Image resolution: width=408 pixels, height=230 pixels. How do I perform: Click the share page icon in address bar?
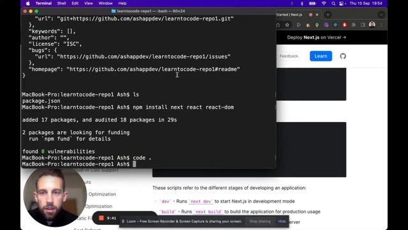click(278, 25)
